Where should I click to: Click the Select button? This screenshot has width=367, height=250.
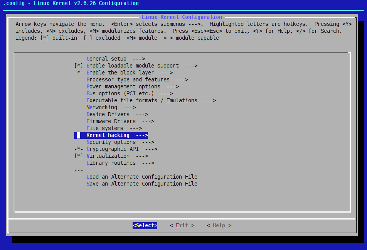point(145,225)
